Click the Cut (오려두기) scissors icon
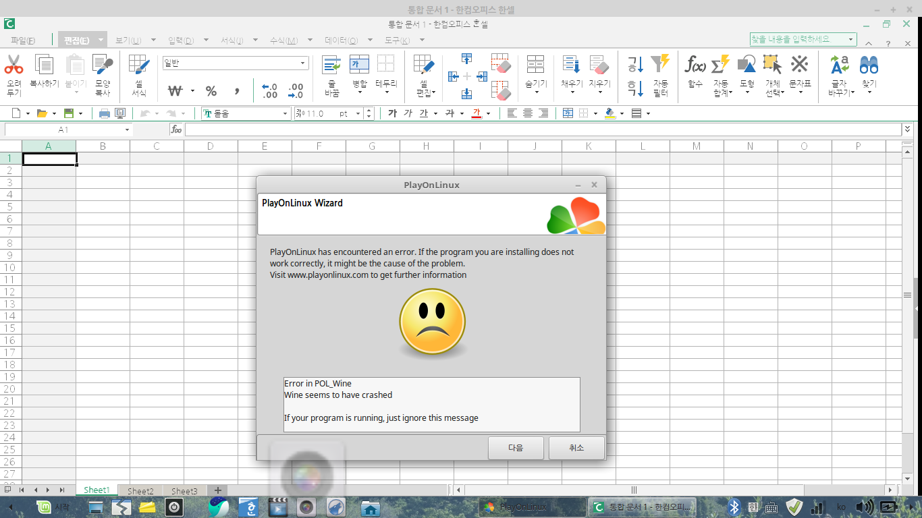This screenshot has width=922, height=518. coord(13,65)
